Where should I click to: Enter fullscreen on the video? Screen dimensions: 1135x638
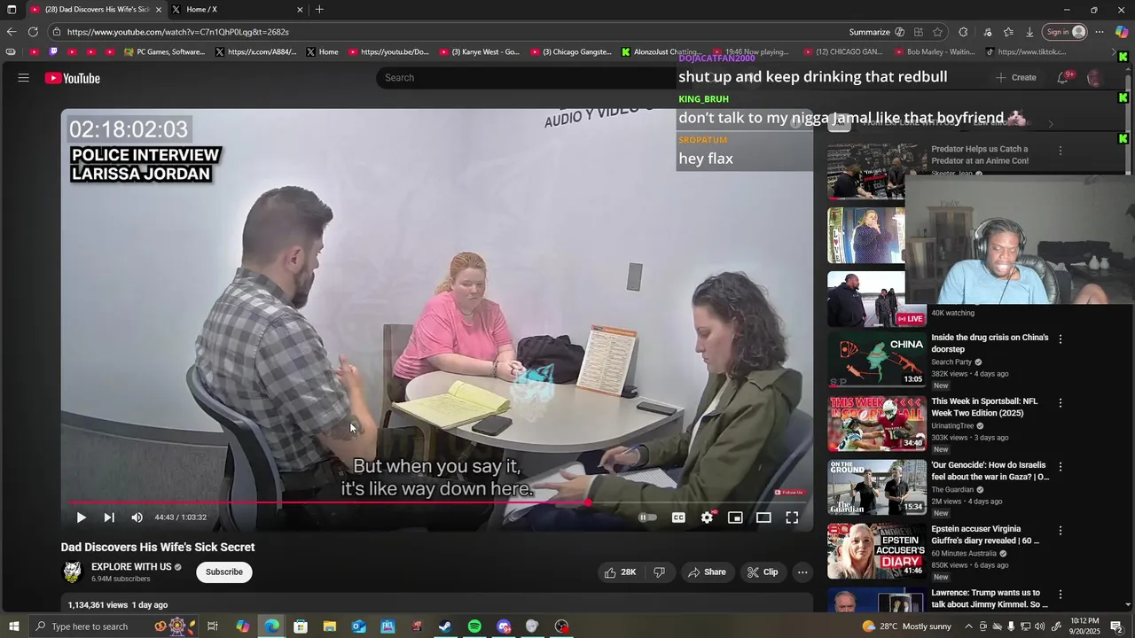(792, 517)
